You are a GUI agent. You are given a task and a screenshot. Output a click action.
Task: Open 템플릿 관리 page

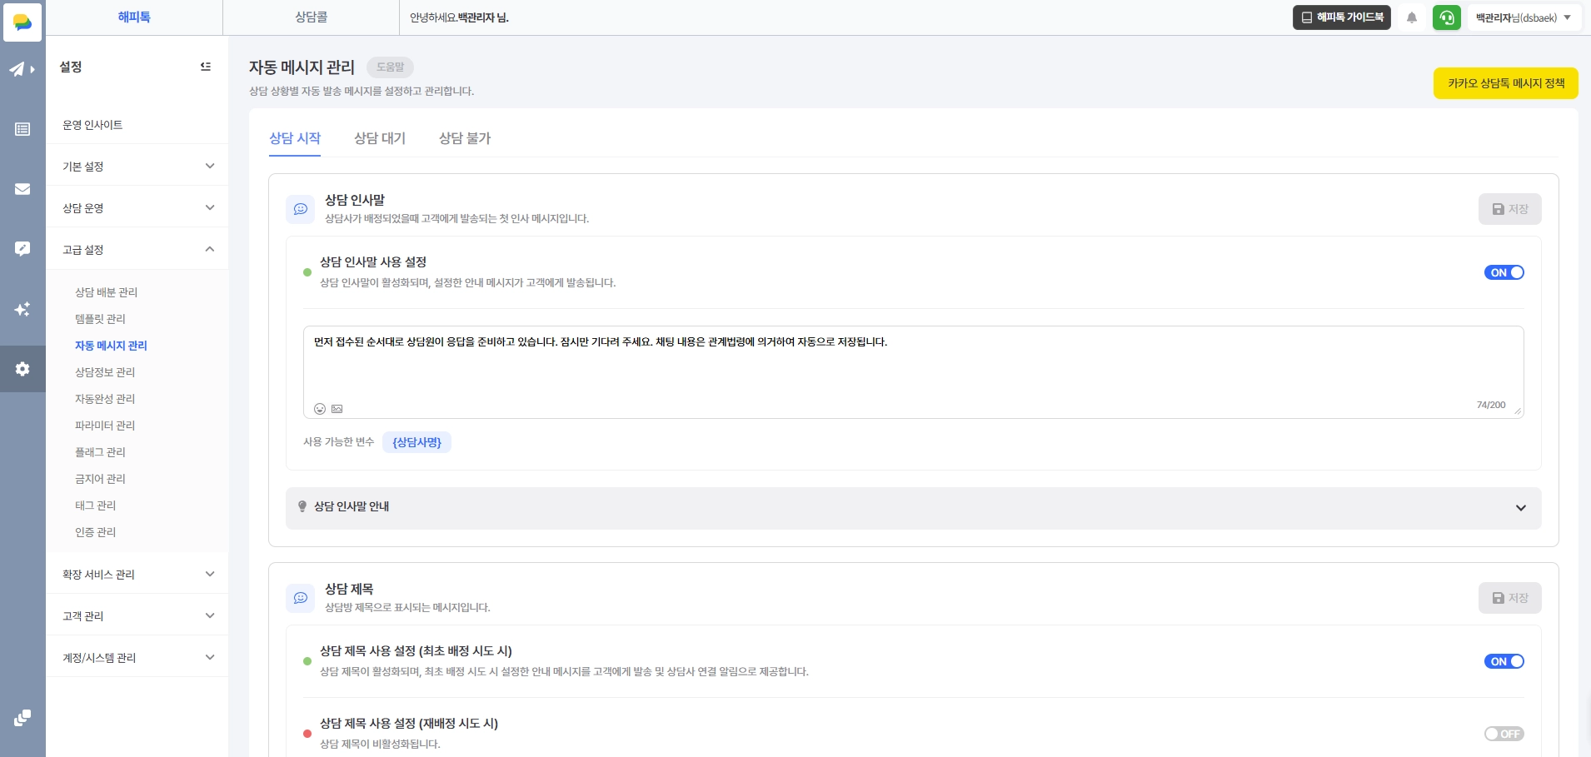pyautogui.click(x=100, y=319)
